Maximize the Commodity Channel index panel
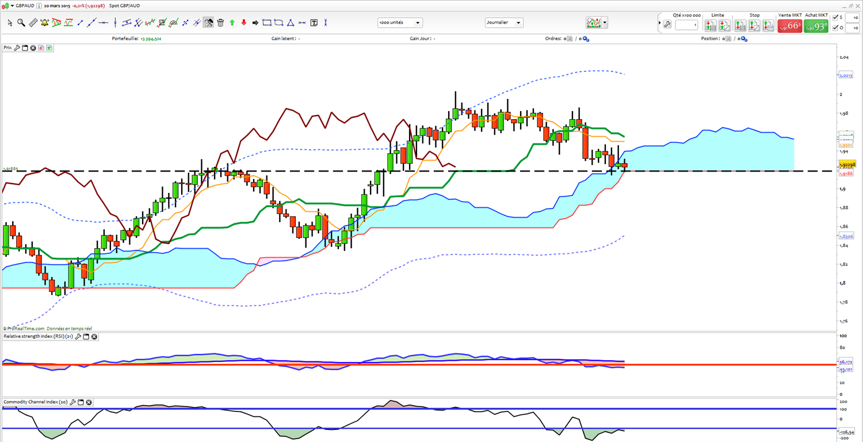The height and width of the screenshot is (442, 863). tap(81, 402)
